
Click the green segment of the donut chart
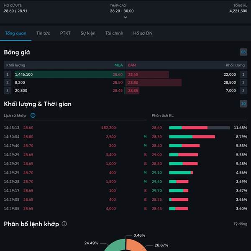click(x=117, y=244)
